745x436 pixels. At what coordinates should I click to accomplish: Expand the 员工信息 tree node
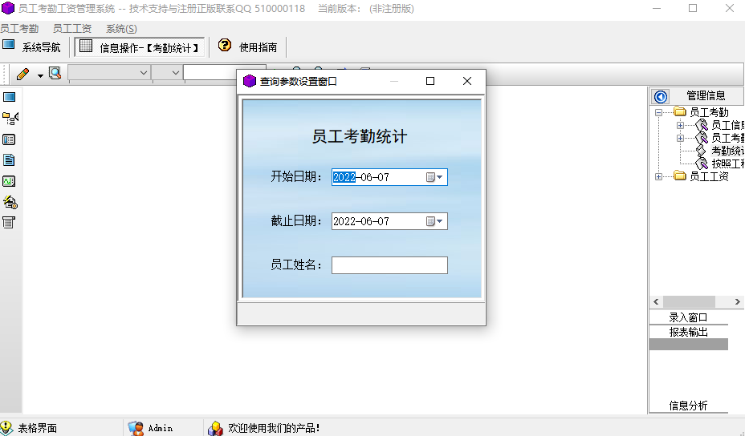(x=681, y=125)
